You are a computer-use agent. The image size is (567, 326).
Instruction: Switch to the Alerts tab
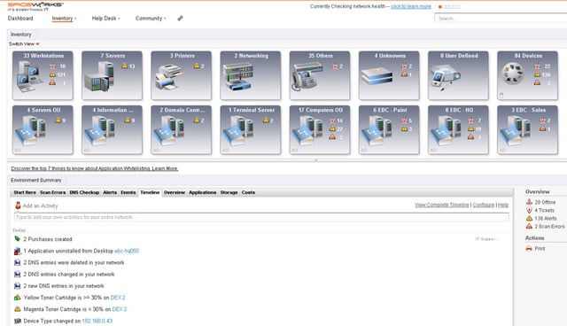click(110, 192)
